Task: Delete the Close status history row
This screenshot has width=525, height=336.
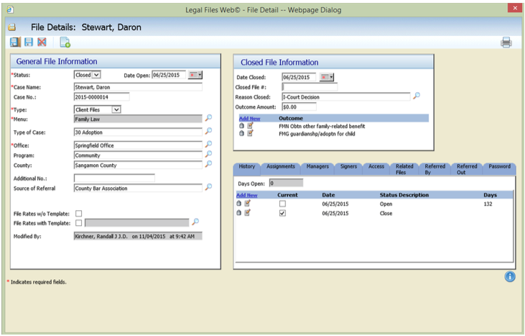Action: [238, 212]
